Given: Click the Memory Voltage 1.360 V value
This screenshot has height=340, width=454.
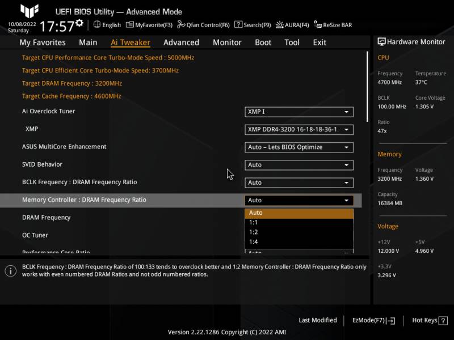Looking at the screenshot, I should coord(424,179).
